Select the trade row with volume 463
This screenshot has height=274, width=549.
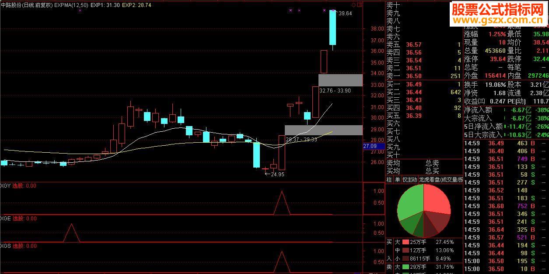506,143
